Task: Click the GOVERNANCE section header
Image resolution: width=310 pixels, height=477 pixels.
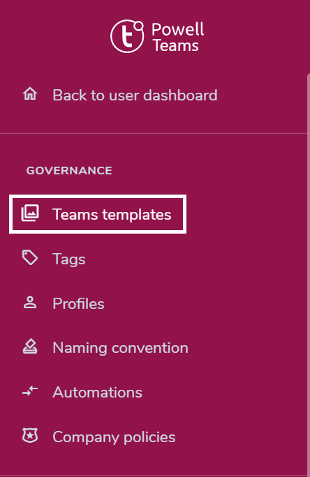Action: [x=69, y=170]
